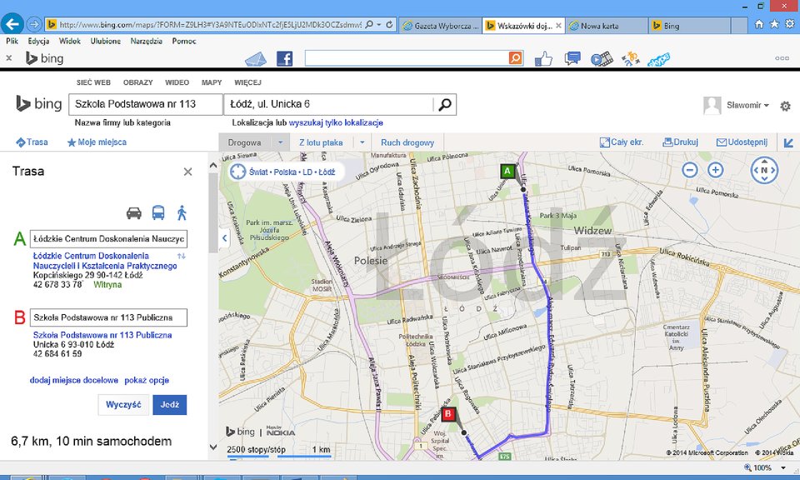Screen dimensions: 800x480
Task: Click the north compass control on the map
Action: pyautogui.click(x=764, y=170)
